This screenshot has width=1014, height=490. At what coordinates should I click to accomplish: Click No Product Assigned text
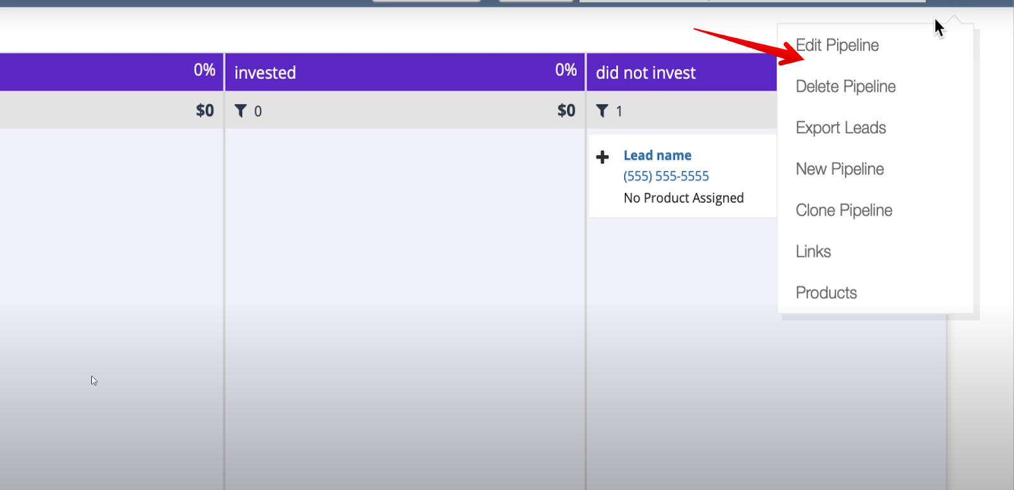[x=683, y=198]
